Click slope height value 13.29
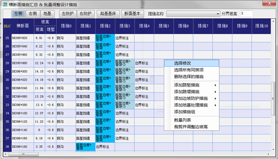Screen dimensions: 278x159 39,97
